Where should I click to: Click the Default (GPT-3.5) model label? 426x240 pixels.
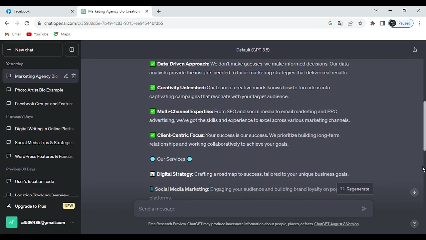pos(253,50)
